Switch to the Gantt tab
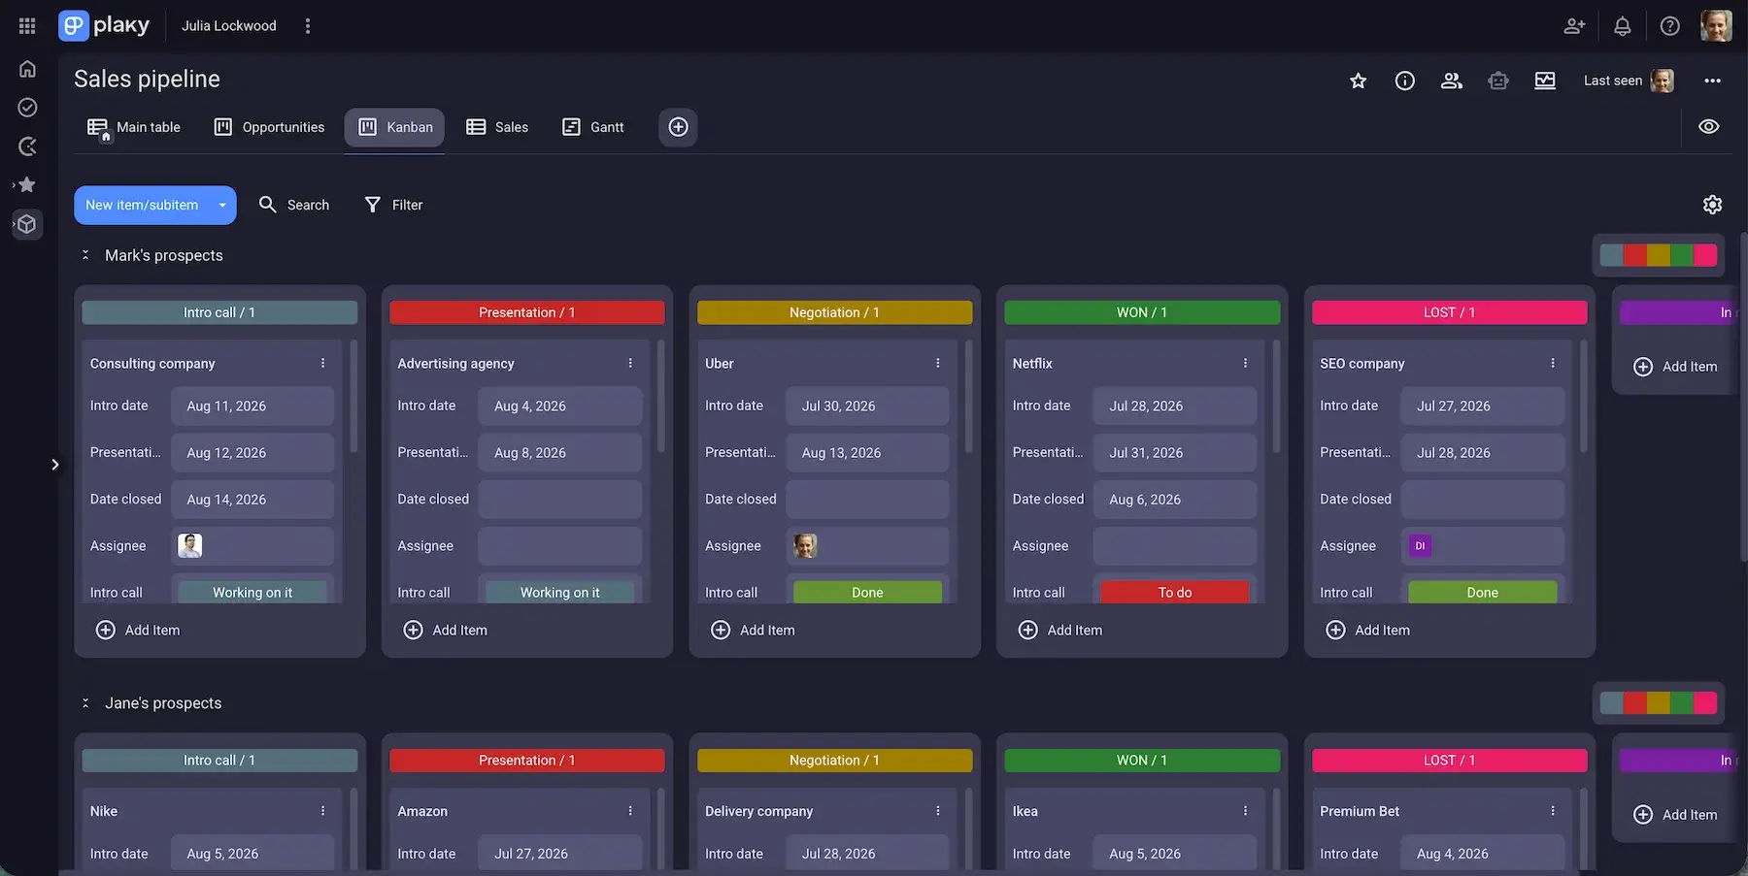 pos(592,127)
